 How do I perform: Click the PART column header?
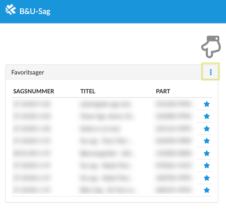[x=163, y=91]
